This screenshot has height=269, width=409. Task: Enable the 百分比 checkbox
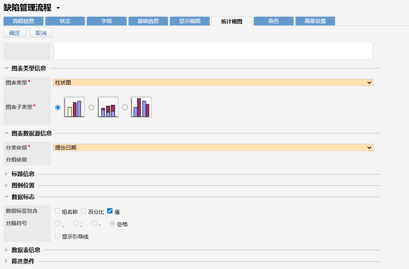click(83, 211)
